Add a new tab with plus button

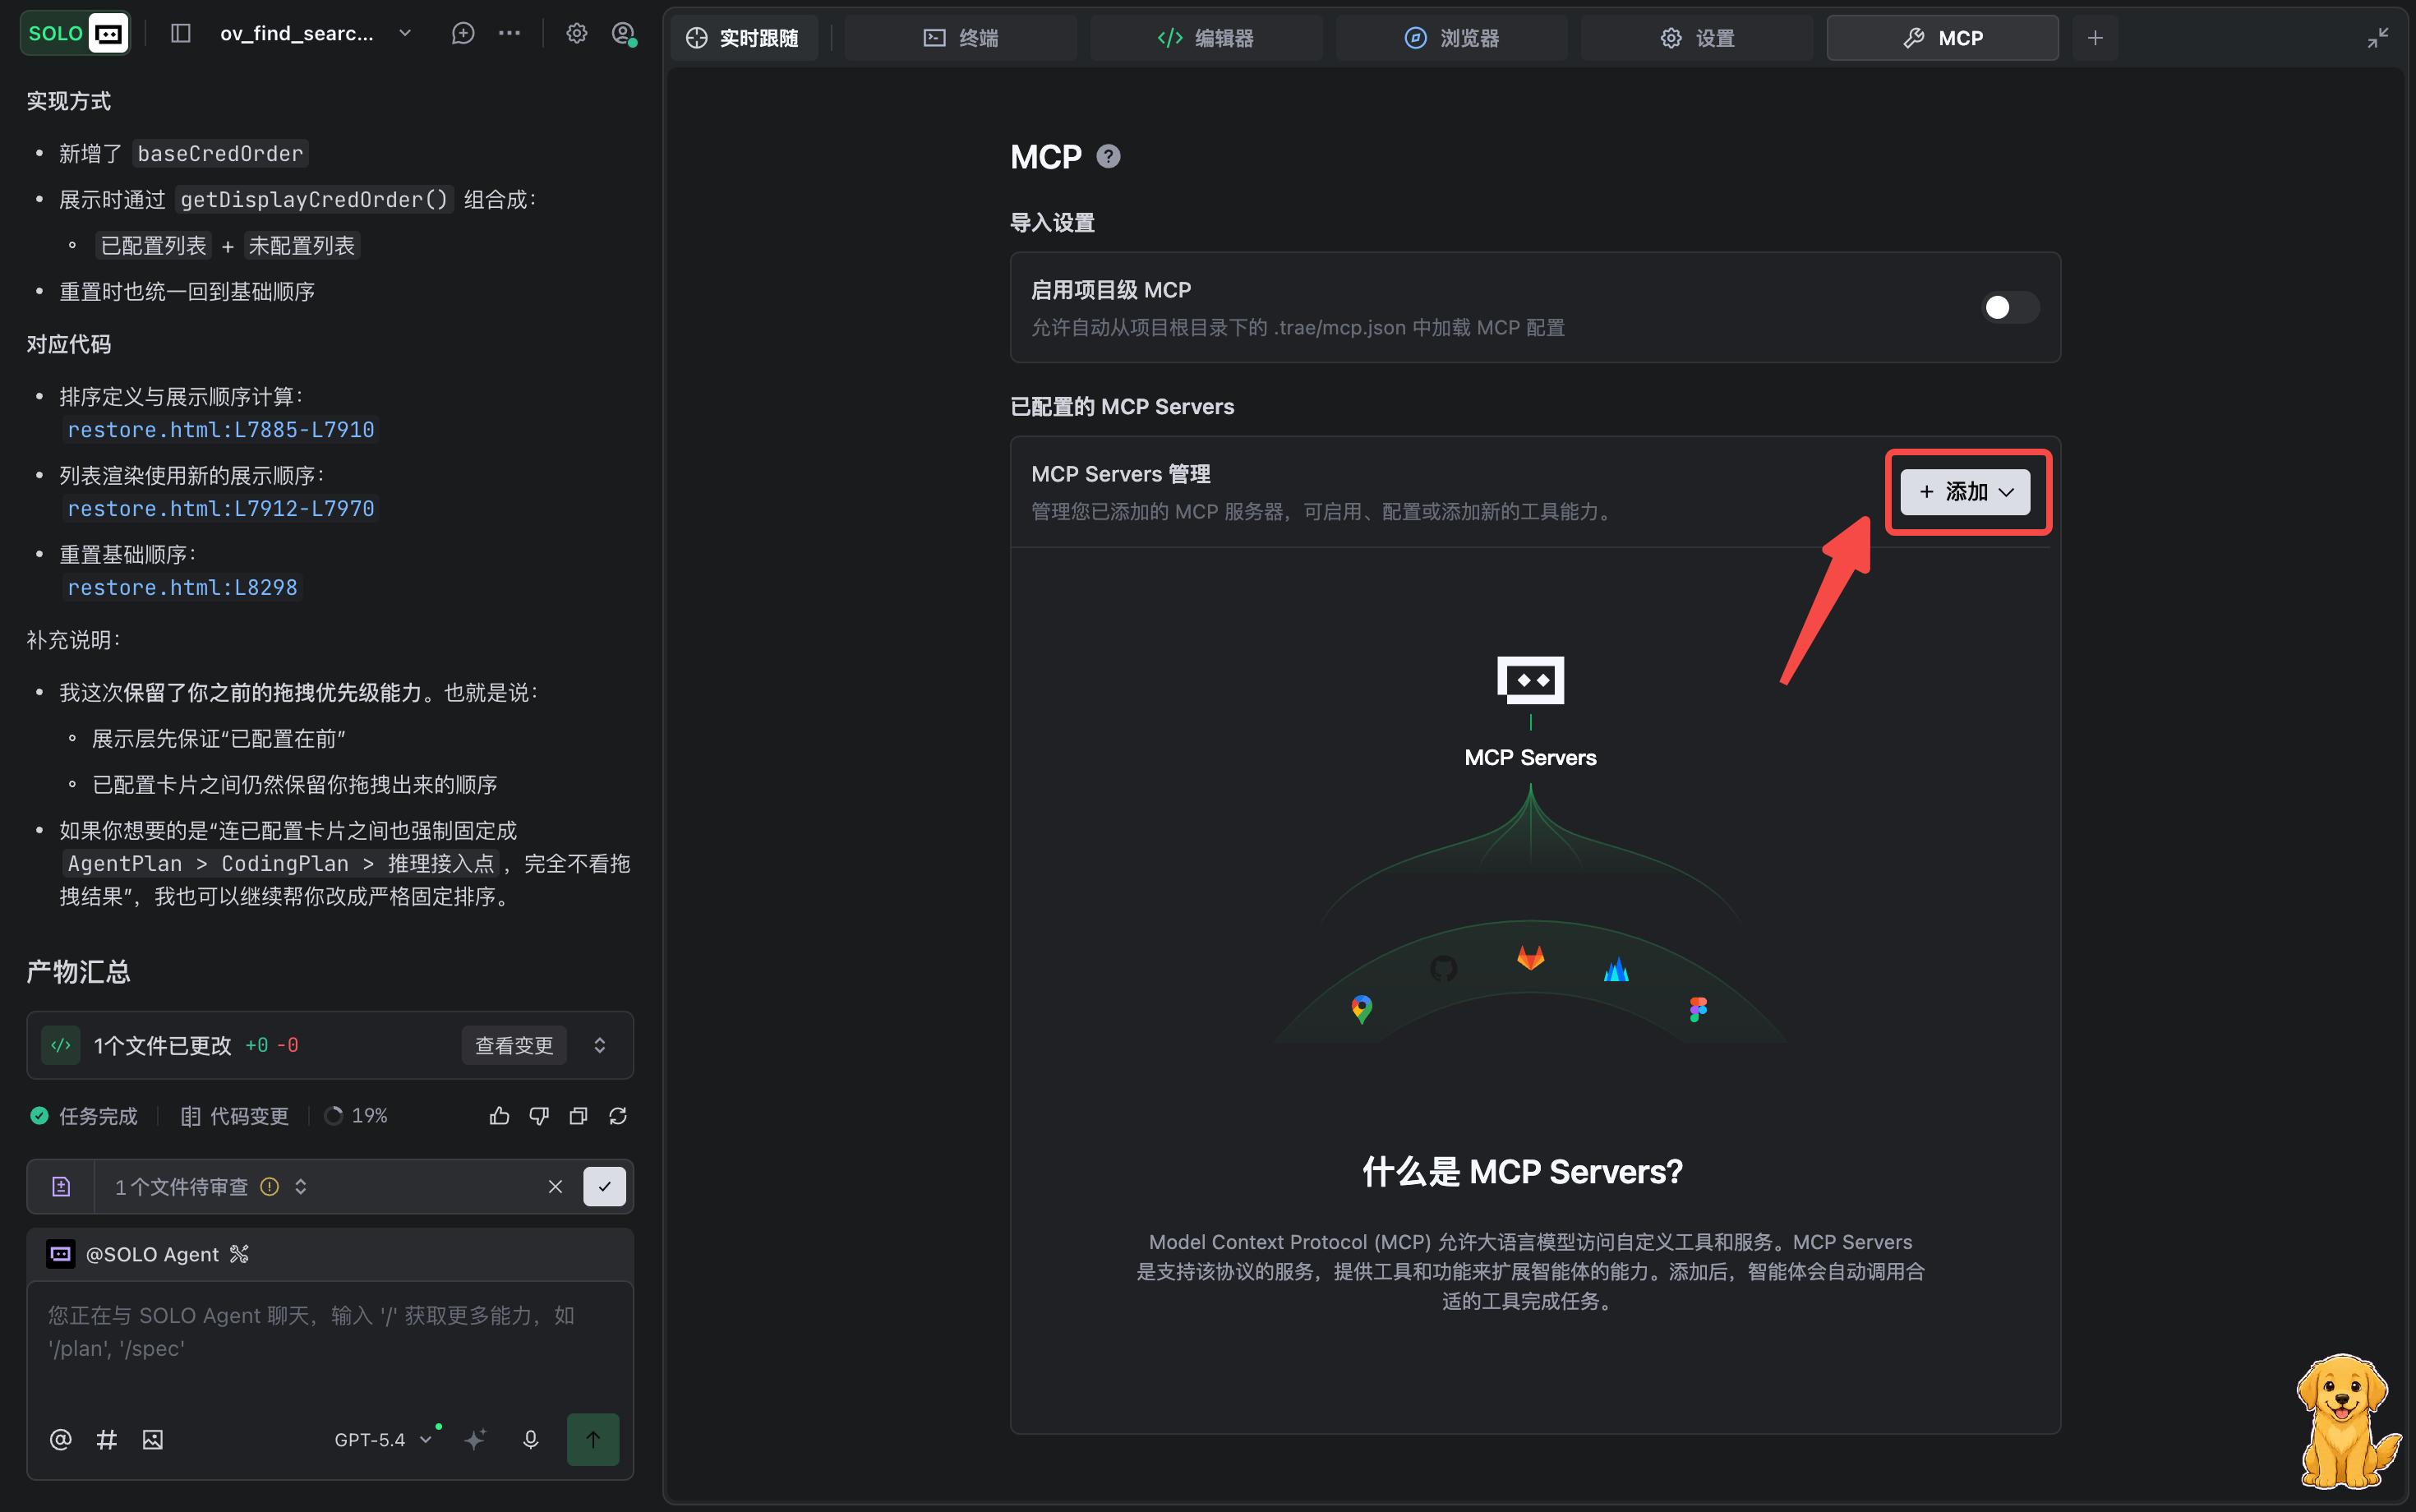[x=2095, y=38]
